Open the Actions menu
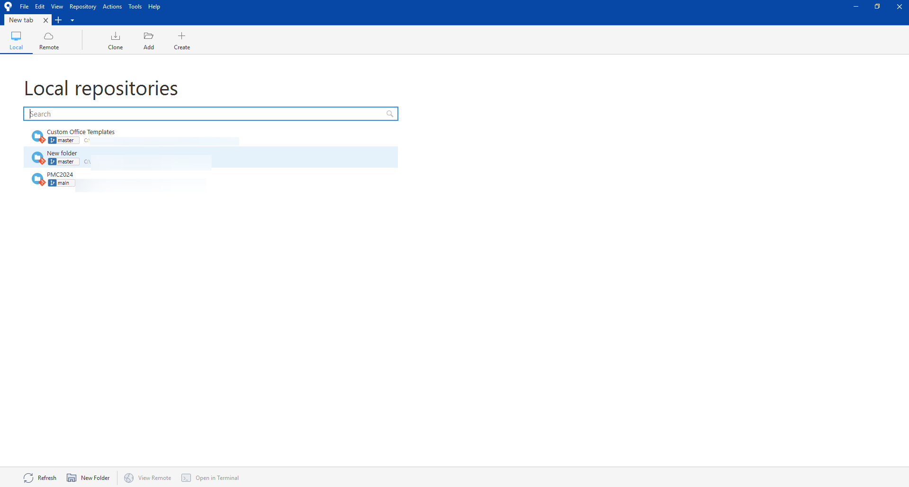Viewport: 909px width, 487px height. click(112, 7)
